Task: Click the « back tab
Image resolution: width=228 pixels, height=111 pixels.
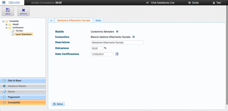Action: click(51, 20)
